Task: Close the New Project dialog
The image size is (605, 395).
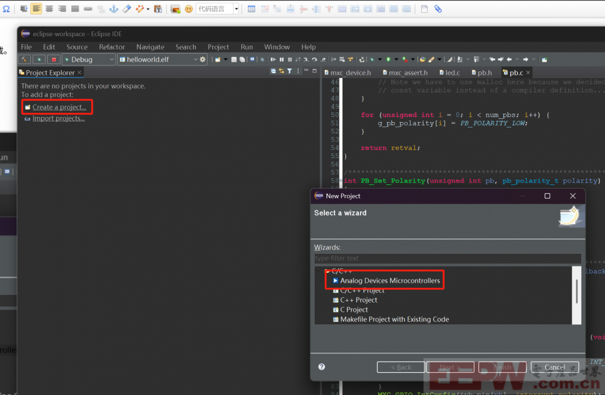Action: click(x=572, y=196)
